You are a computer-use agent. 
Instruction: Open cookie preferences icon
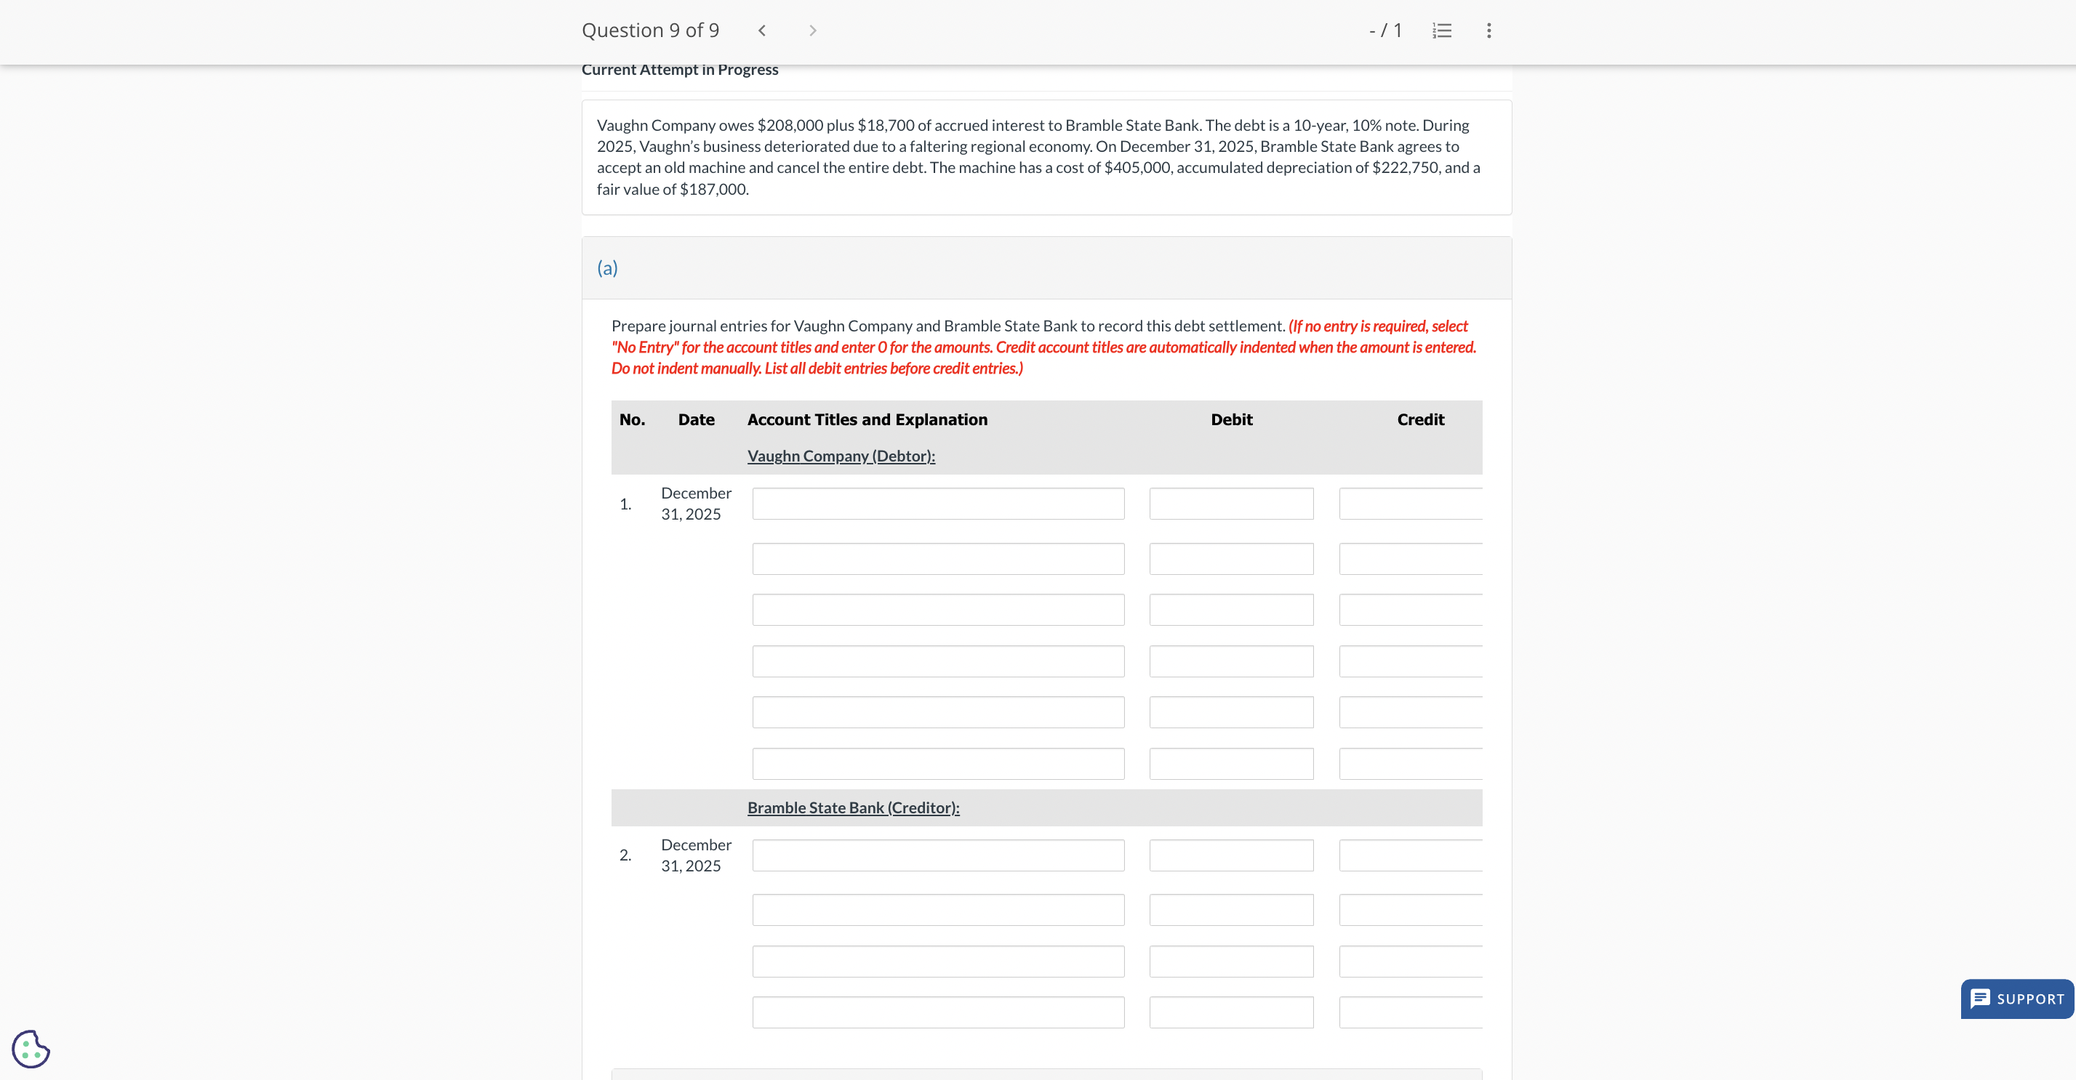click(31, 1049)
